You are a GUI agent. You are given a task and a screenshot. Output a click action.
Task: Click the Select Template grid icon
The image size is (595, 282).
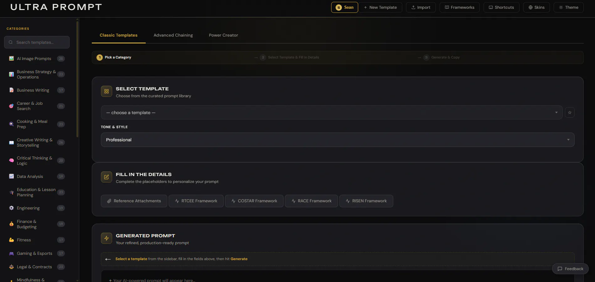click(107, 91)
